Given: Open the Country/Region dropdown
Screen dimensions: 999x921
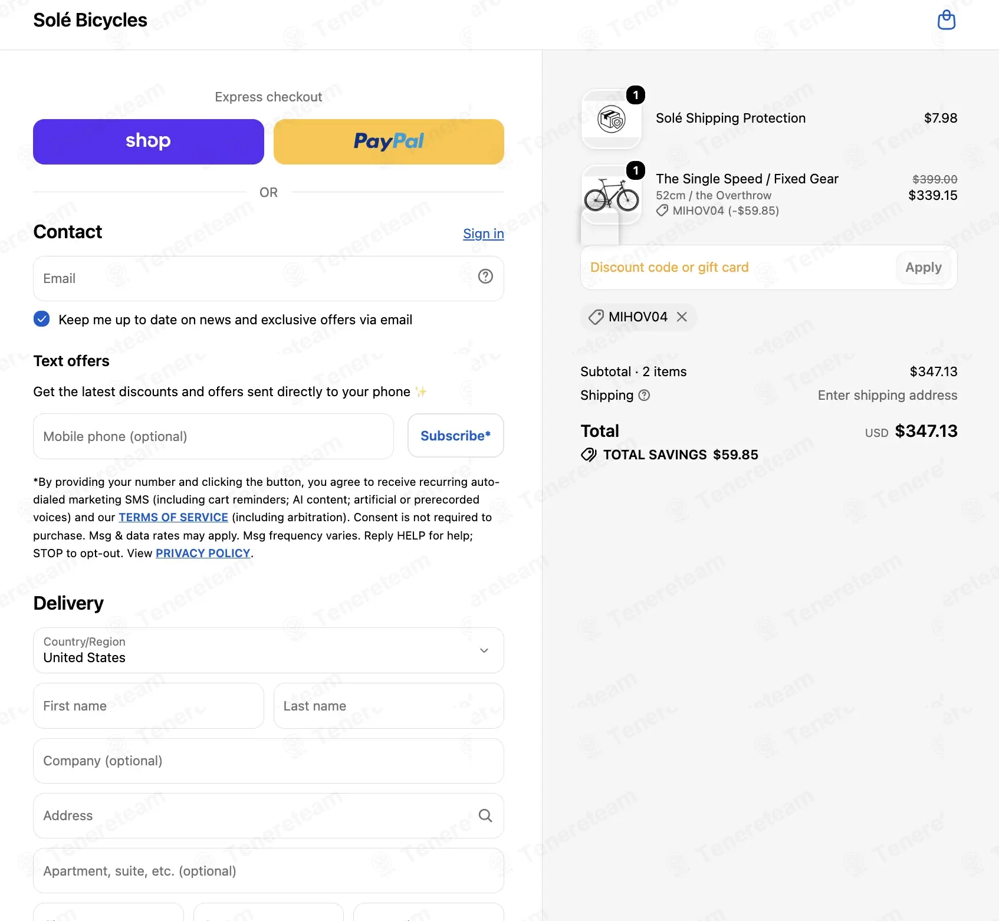Looking at the screenshot, I should click(x=268, y=650).
